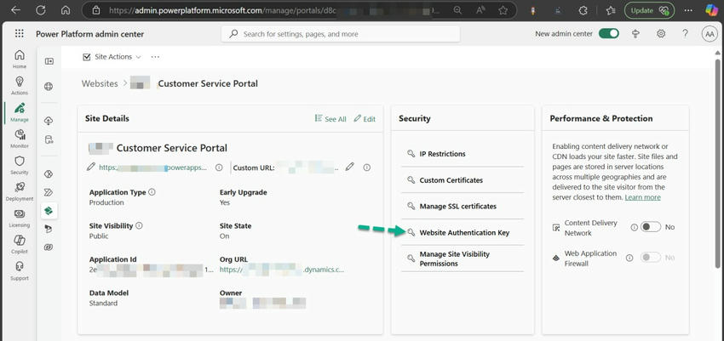Toggle the New admin center switch
Screen dimensions: 724x341
pos(608,34)
